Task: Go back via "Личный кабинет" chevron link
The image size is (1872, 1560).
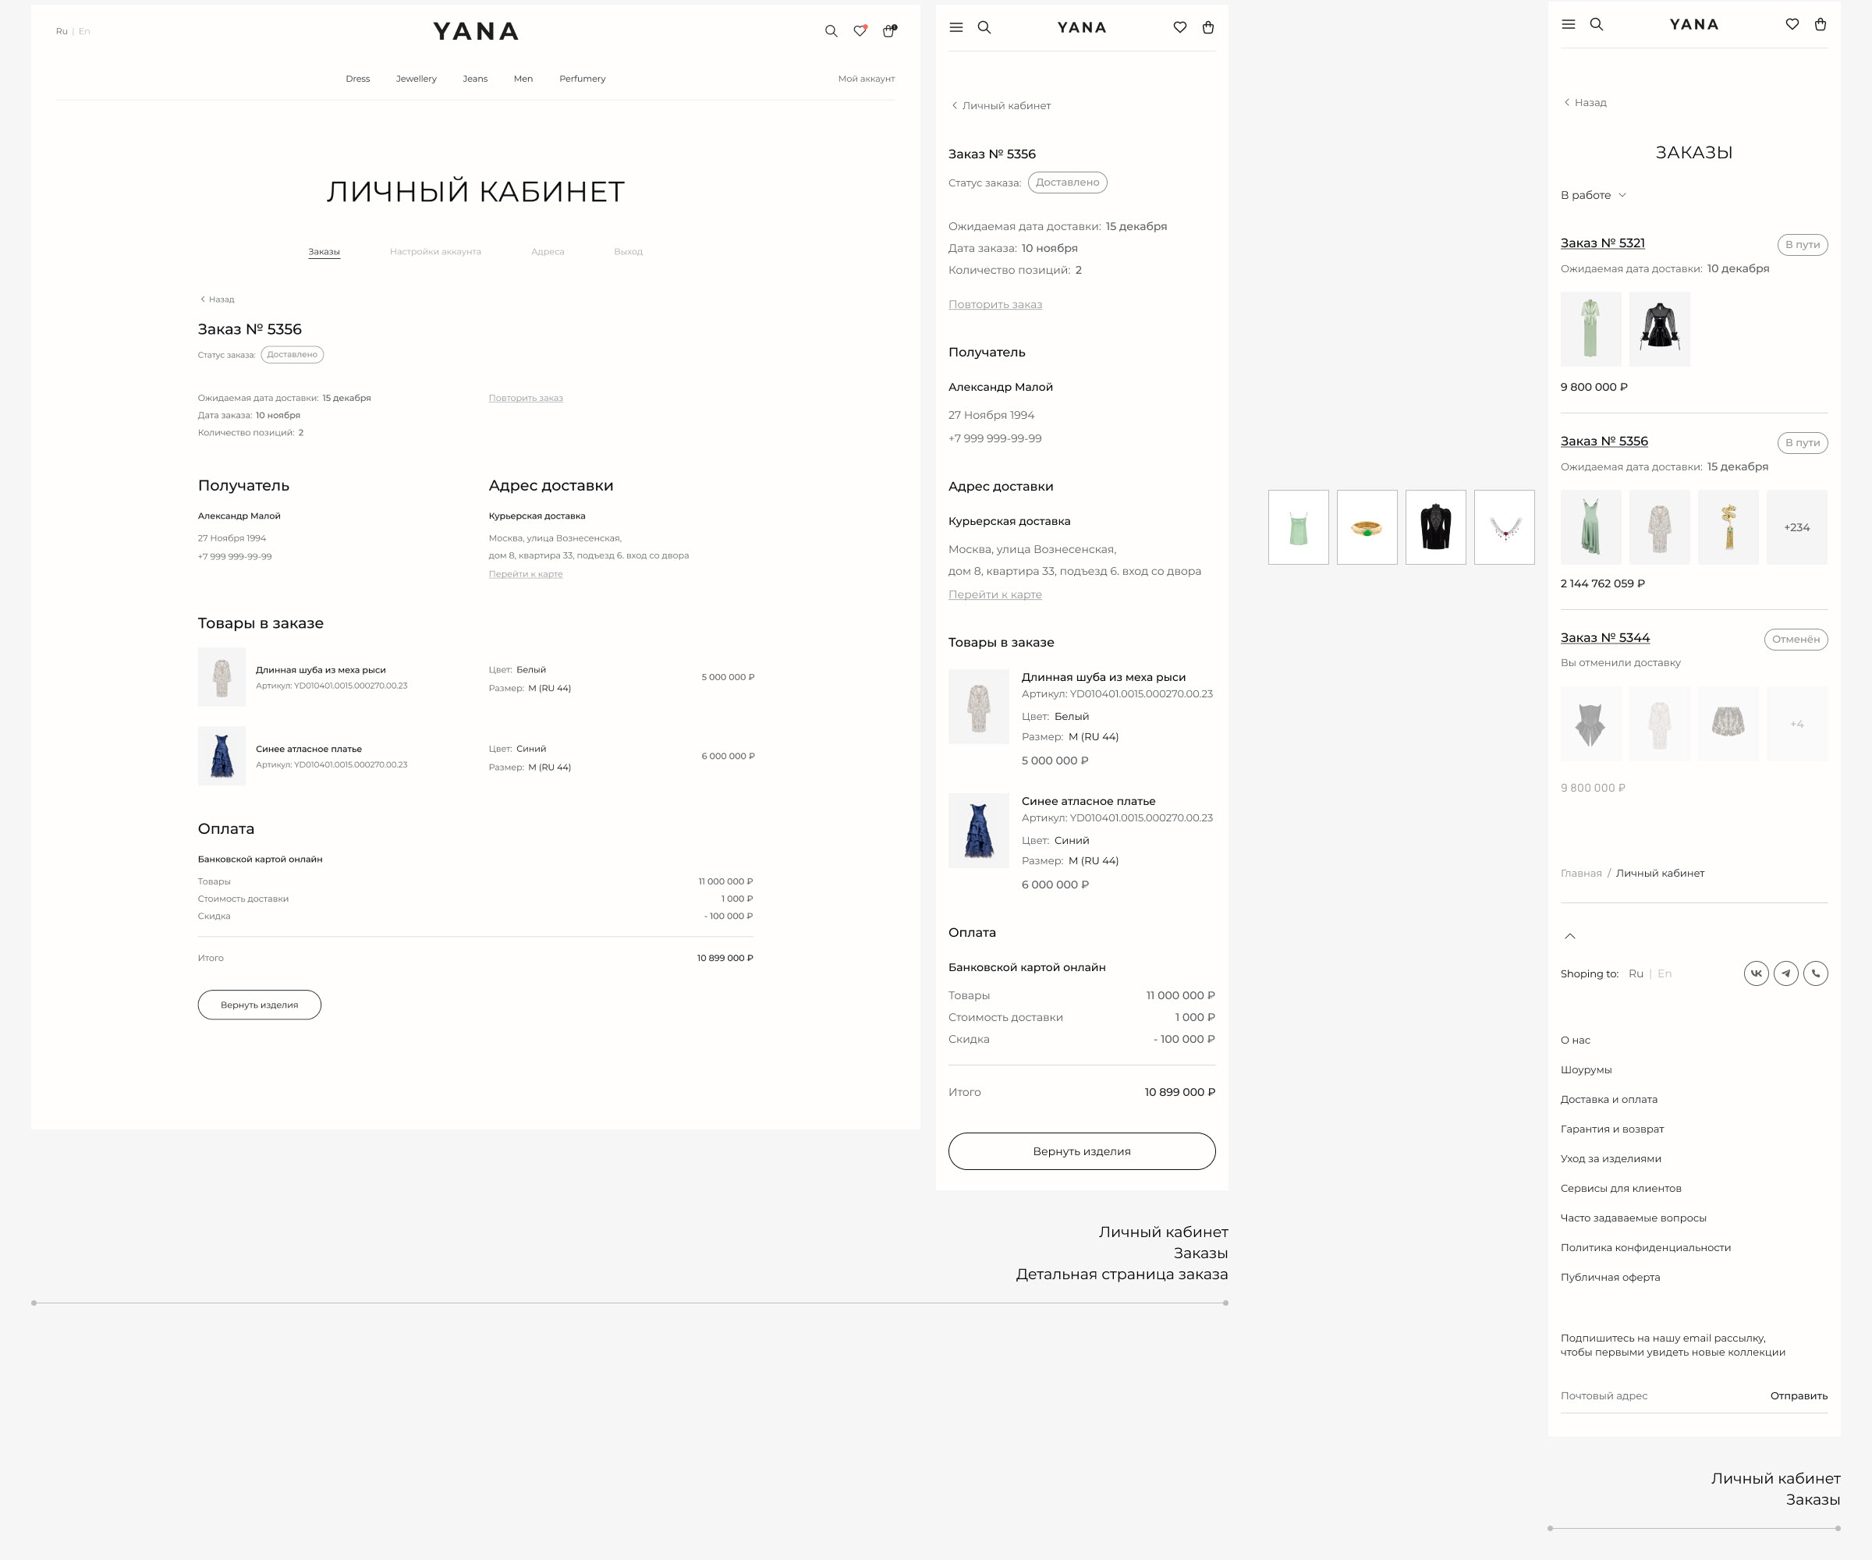Action: pyautogui.click(x=1000, y=105)
